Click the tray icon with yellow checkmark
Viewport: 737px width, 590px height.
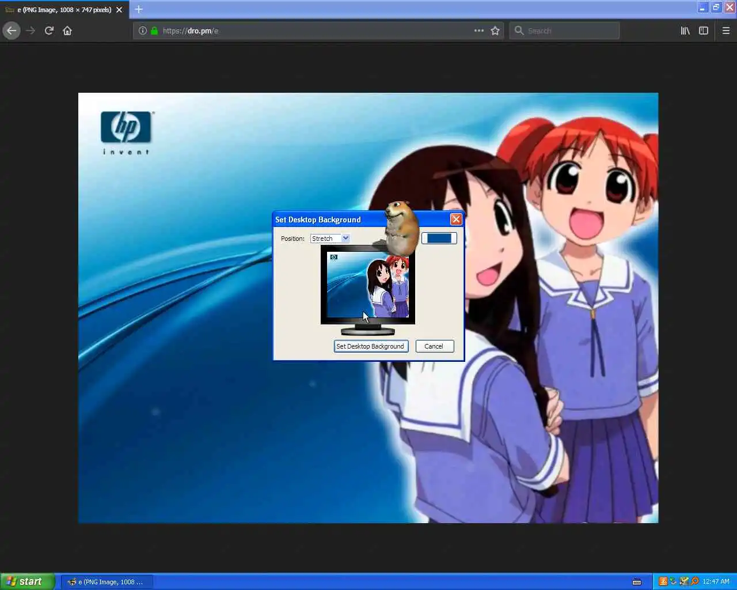pyautogui.click(x=683, y=581)
